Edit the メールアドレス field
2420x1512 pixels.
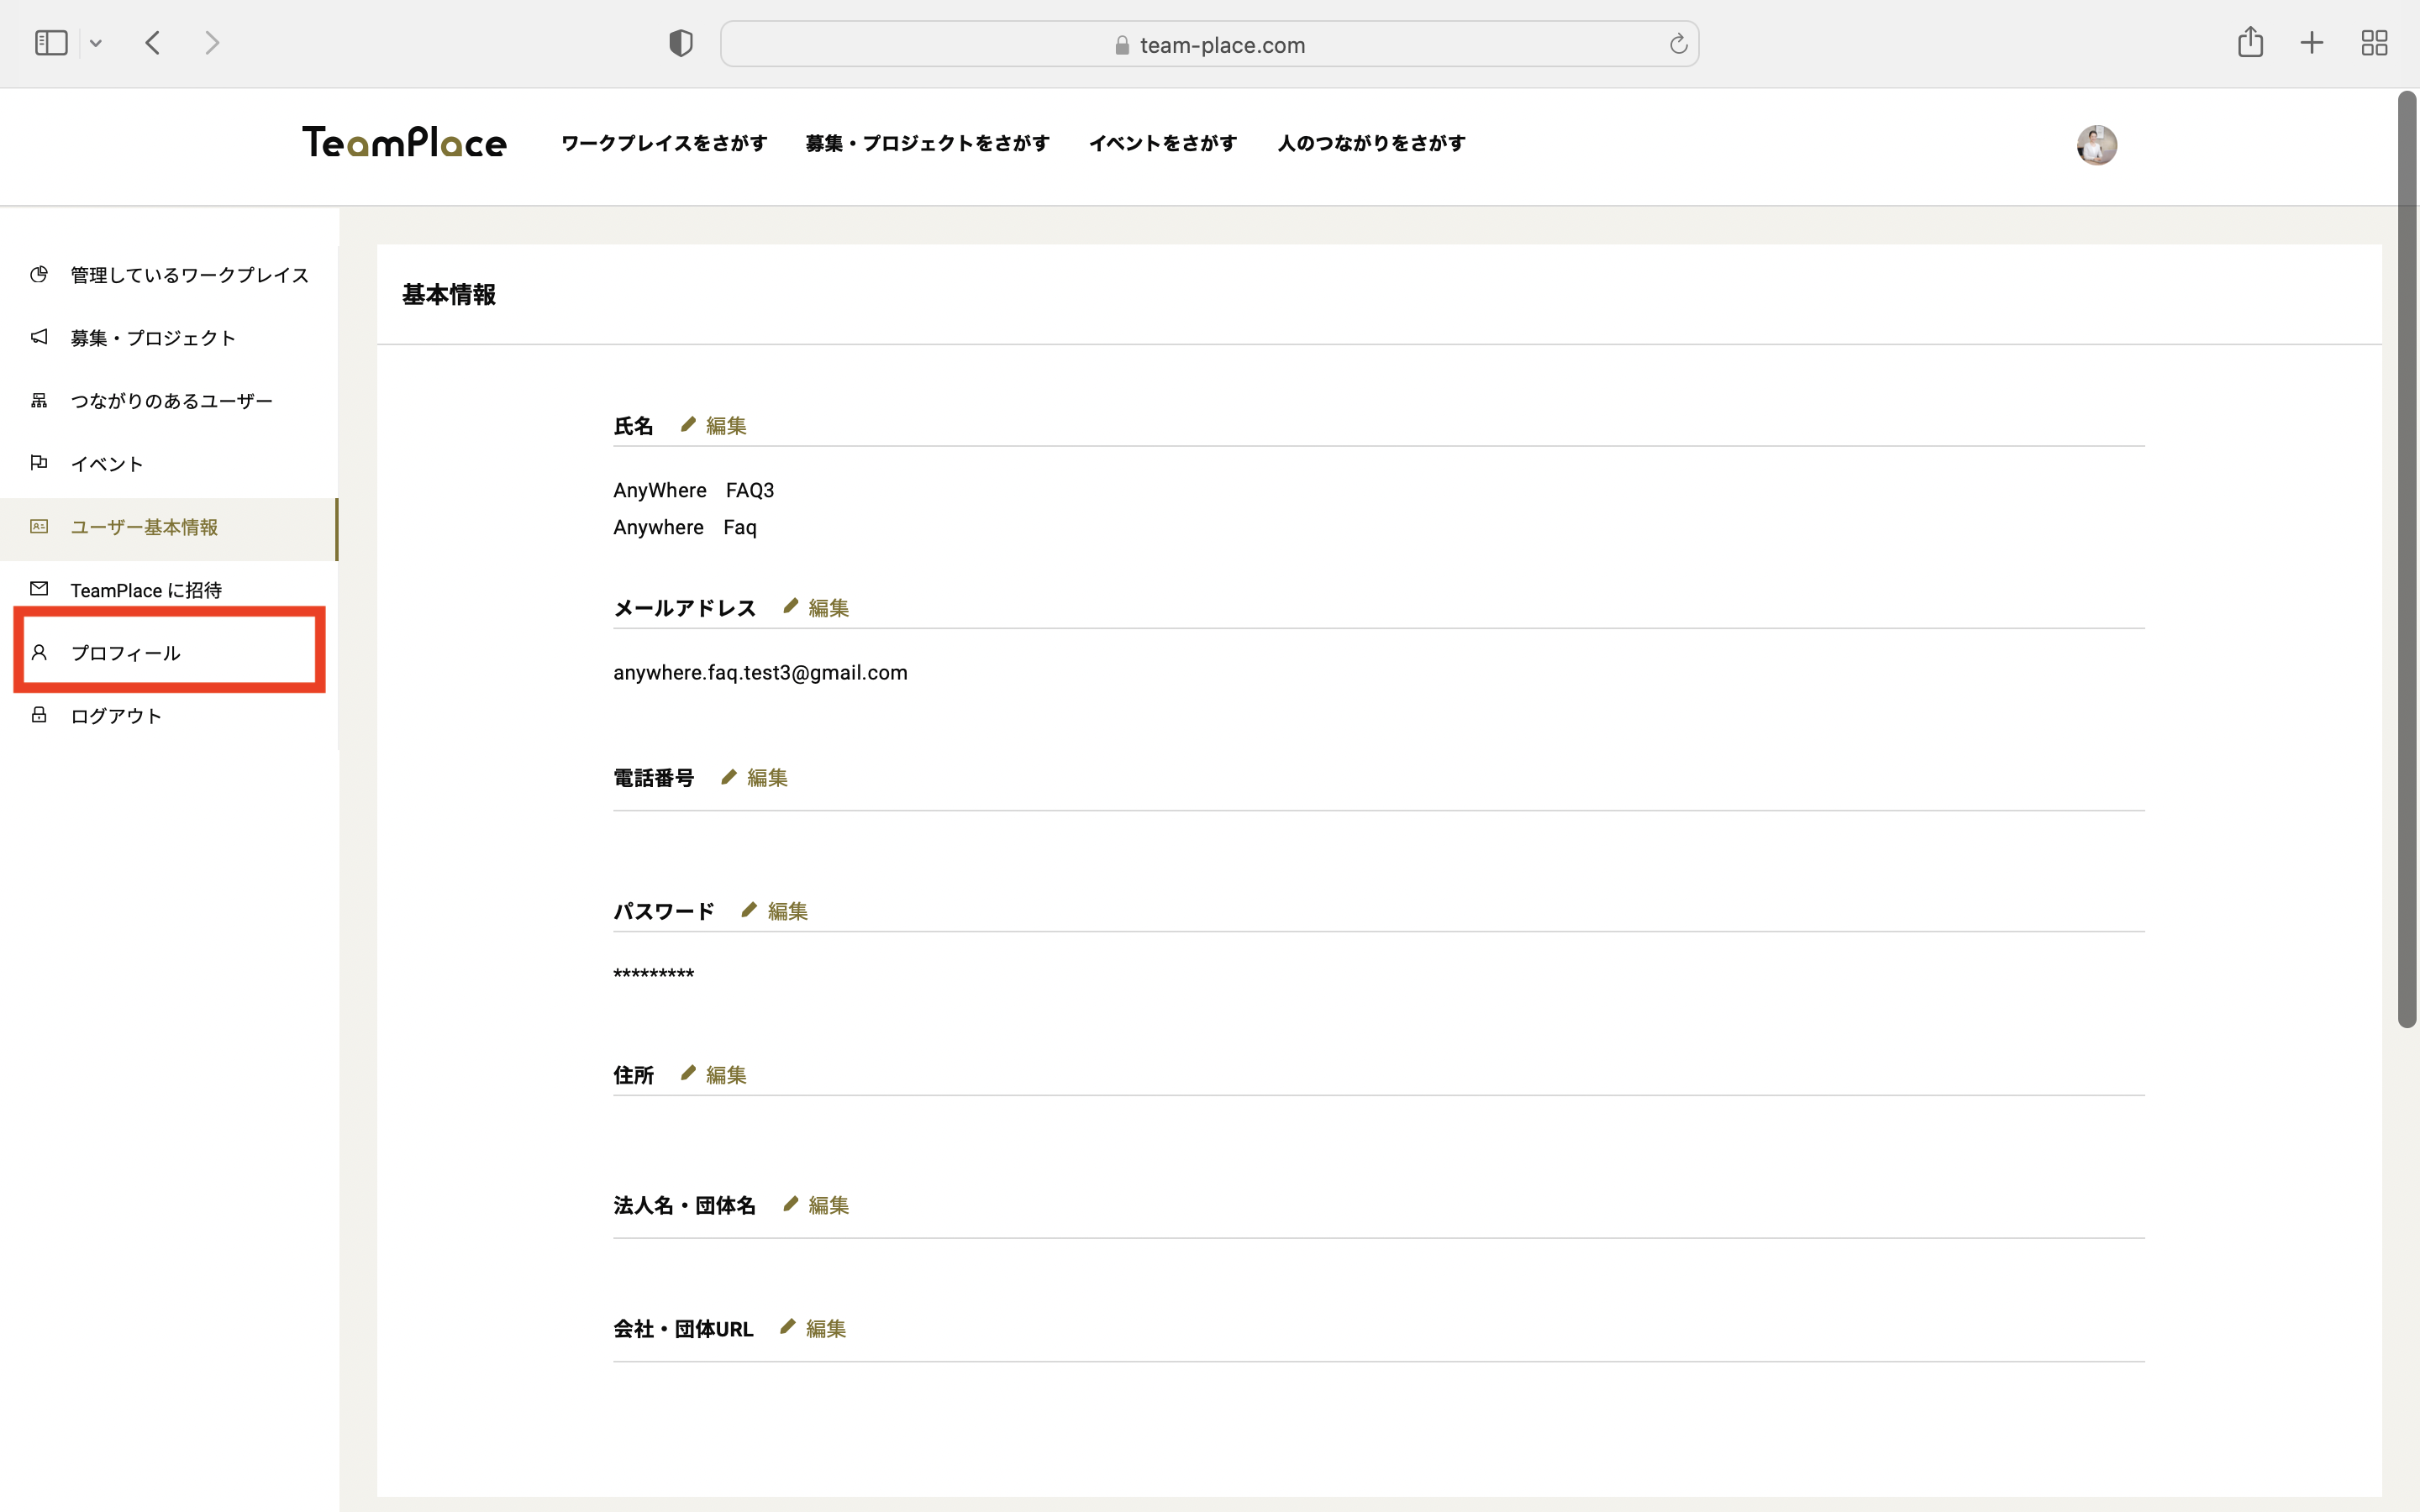[827, 608]
